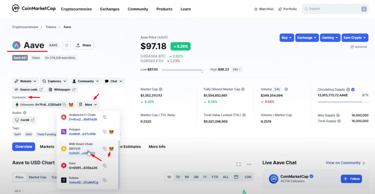Copy the Solana contract address
The height and width of the screenshot is (194, 375).
[104, 180]
